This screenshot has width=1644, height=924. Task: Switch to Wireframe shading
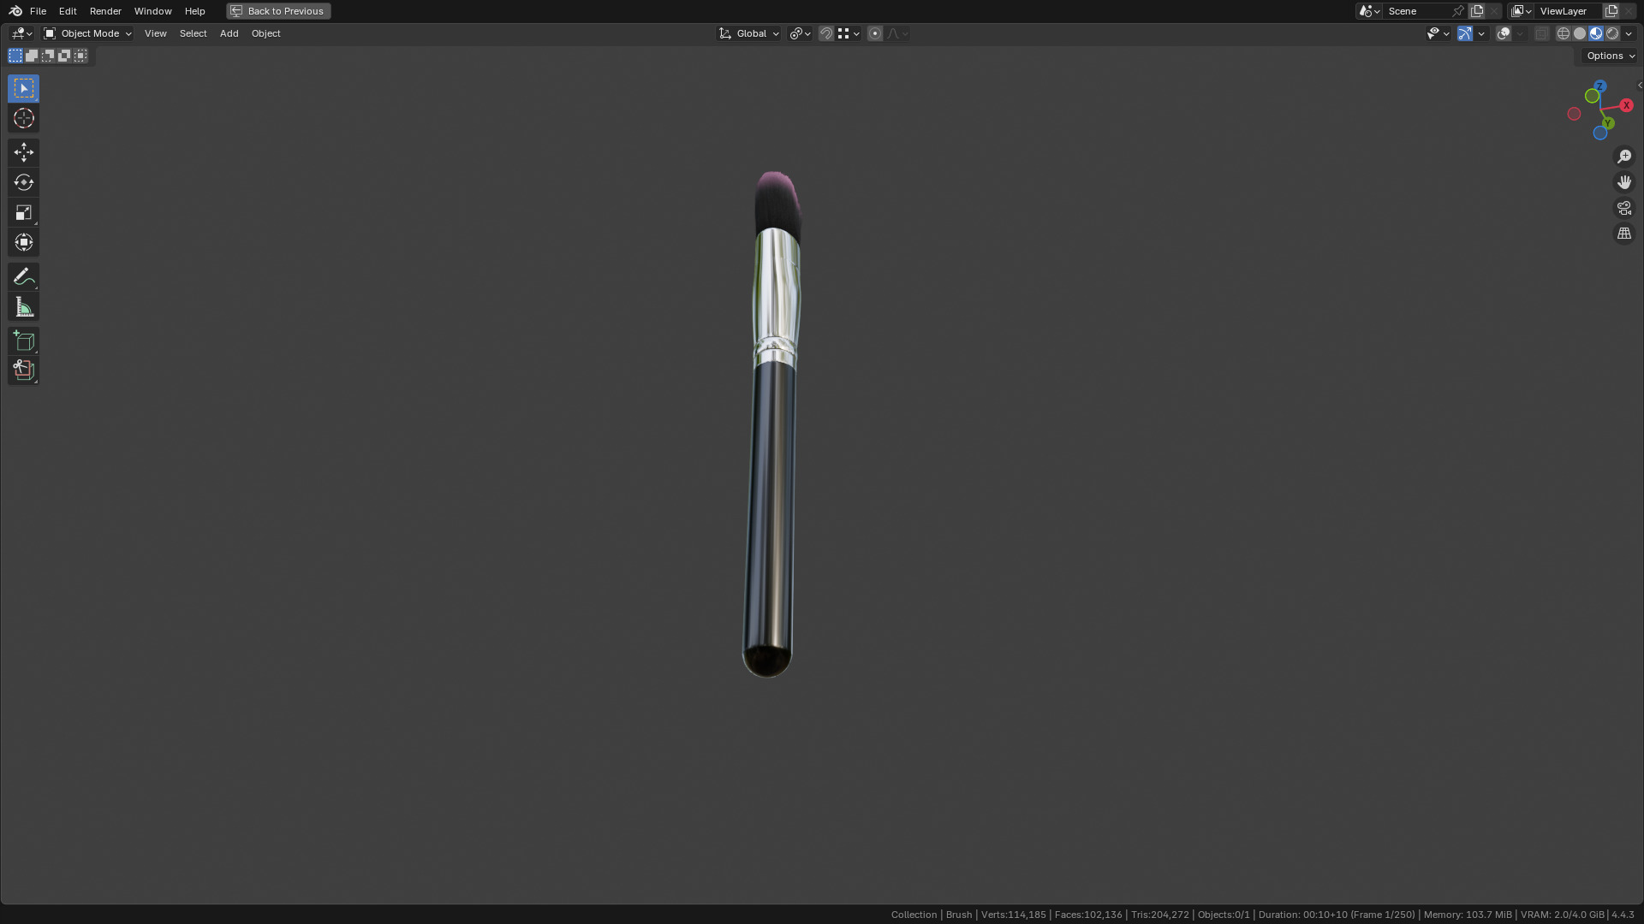click(x=1564, y=33)
